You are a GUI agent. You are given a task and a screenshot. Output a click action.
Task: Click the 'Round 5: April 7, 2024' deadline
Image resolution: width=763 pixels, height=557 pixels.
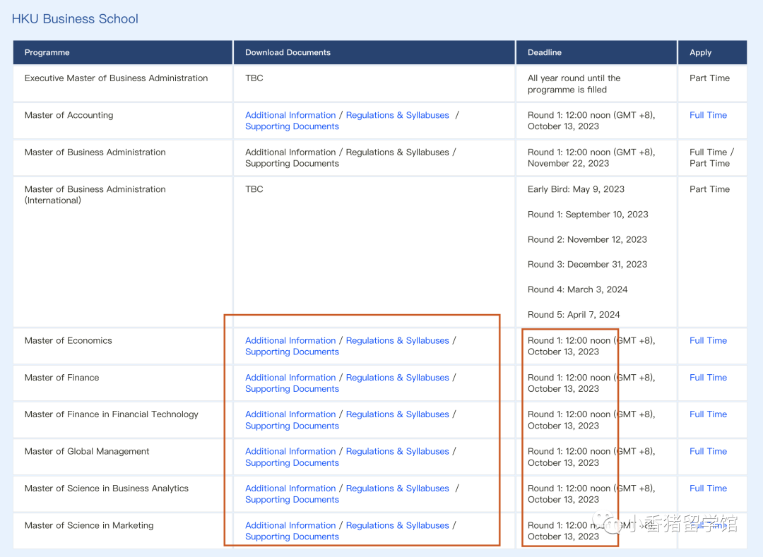tap(574, 315)
